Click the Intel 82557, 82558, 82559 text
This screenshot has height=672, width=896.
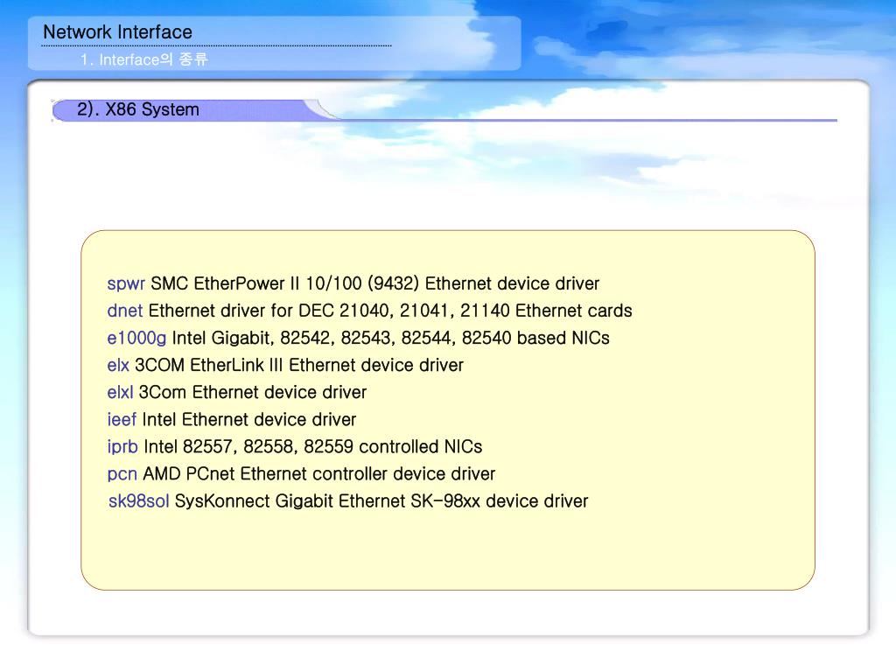click(312, 446)
